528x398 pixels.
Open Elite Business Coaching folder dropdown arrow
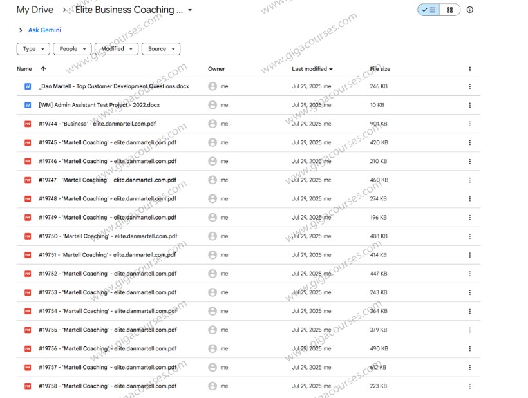coord(190,10)
